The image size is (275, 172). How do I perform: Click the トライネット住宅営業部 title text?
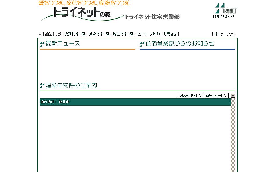152,17
